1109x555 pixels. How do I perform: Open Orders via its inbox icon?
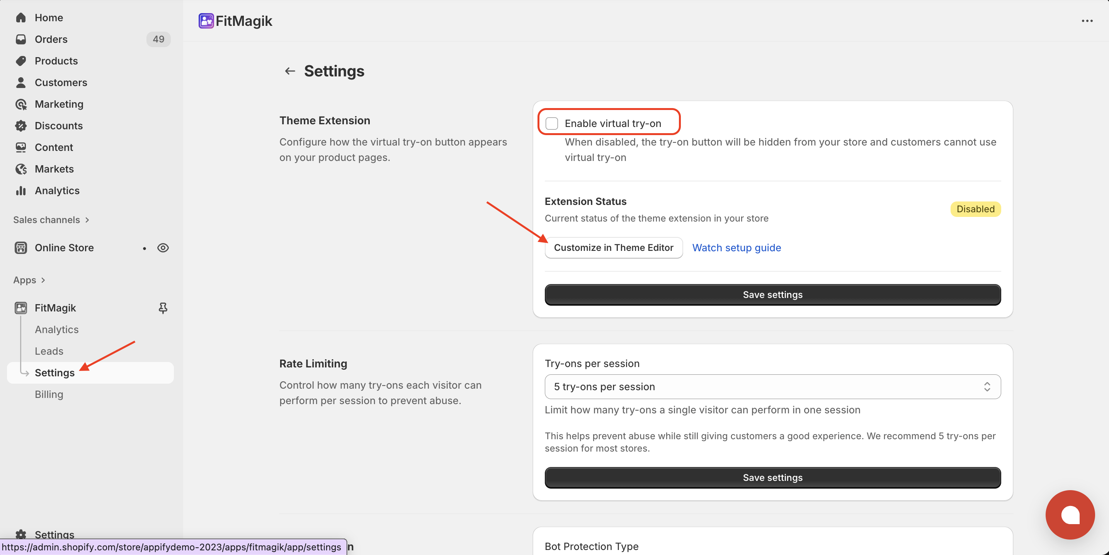click(x=20, y=39)
